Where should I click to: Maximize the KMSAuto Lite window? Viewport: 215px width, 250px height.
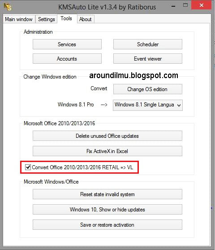(x=185, y=5)
